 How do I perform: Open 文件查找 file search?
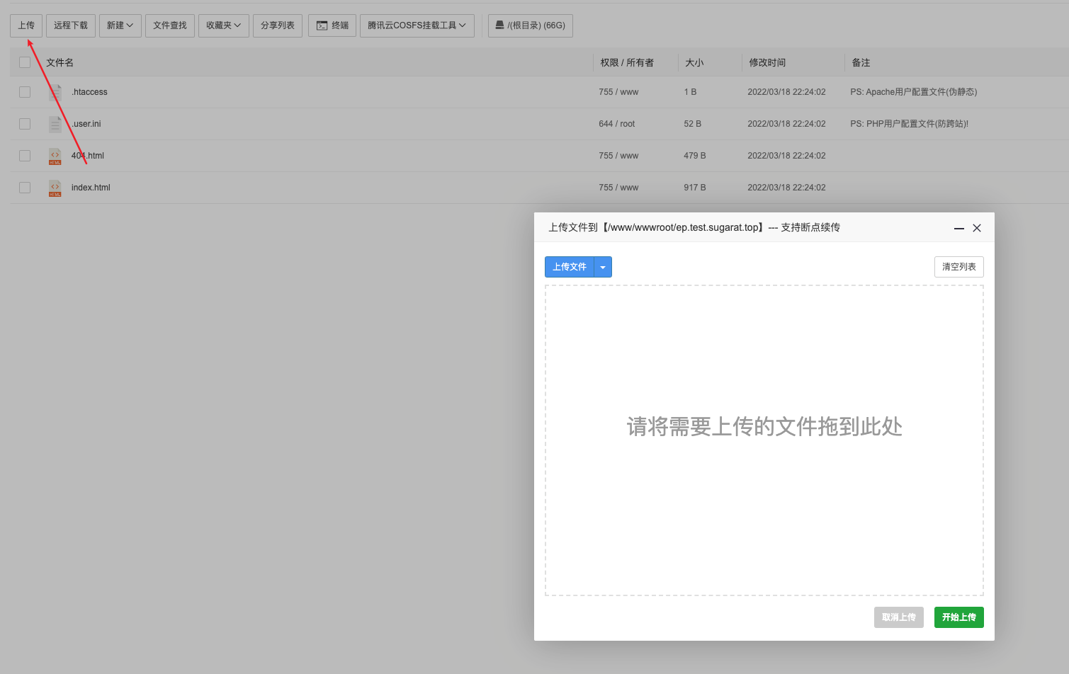click(170, 25)
